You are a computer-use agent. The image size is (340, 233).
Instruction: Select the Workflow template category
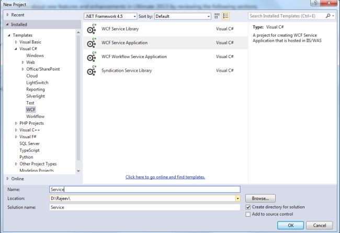coord(36,116)
